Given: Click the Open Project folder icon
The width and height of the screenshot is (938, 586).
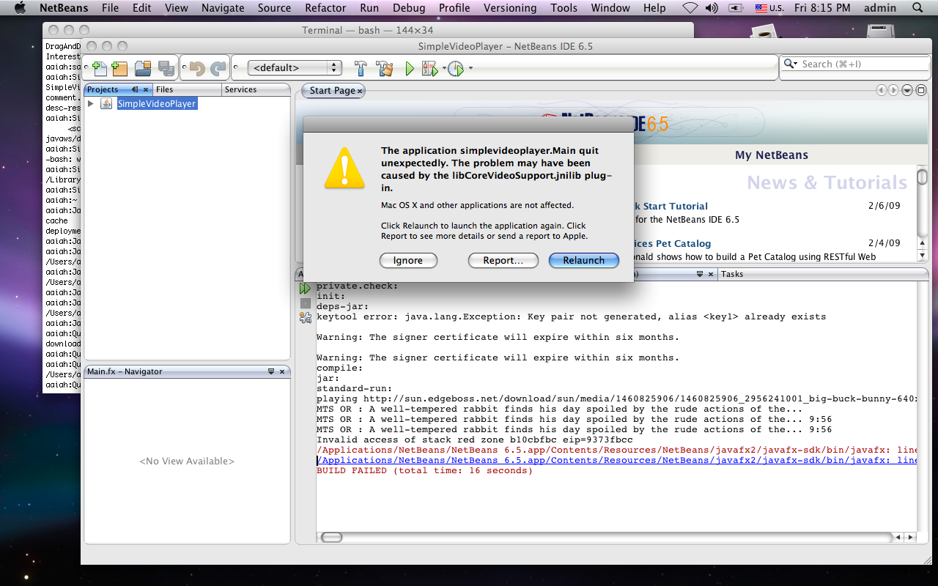Looking at the screenshot, I should pos(143,68).
